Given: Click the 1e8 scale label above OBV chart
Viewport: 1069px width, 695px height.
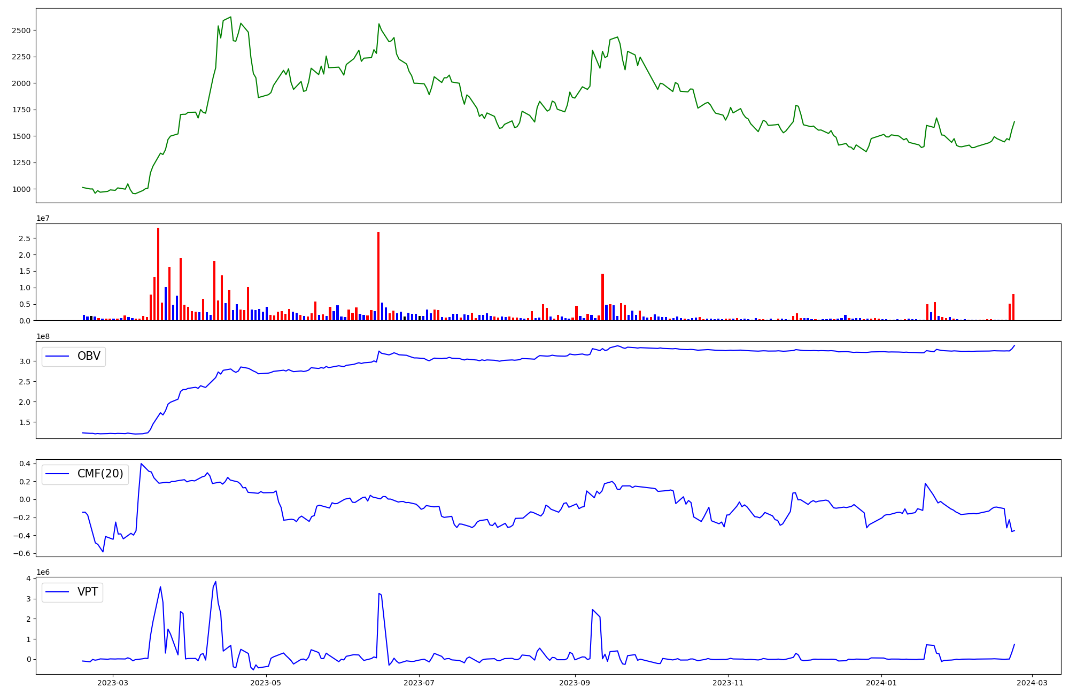Looking at the screenshot, I should (43, 336).
